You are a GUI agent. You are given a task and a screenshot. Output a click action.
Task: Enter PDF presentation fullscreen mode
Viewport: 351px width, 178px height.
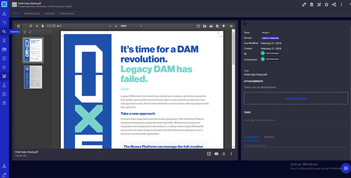(198, 26)
